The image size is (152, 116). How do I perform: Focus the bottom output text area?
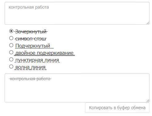pos(77,88)
